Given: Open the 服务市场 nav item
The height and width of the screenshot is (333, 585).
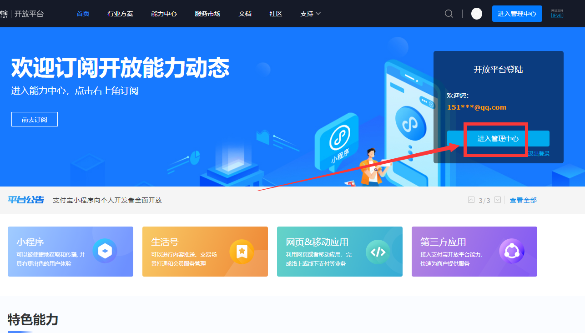Looking at the screenshot, I should tap(208, 14).
